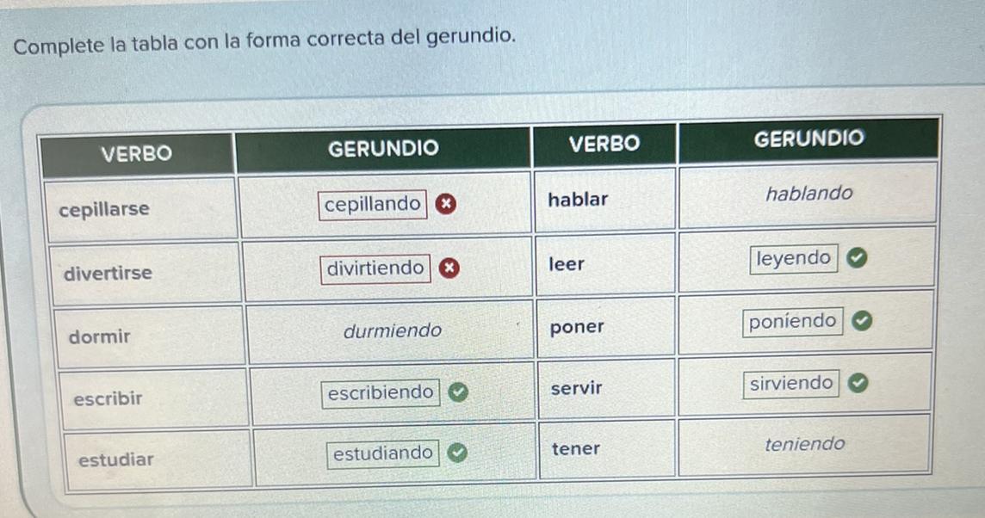Click the green checkmark next to sirviendo
This screenshot has width=985, height=518.
click(x=858, y=382)
